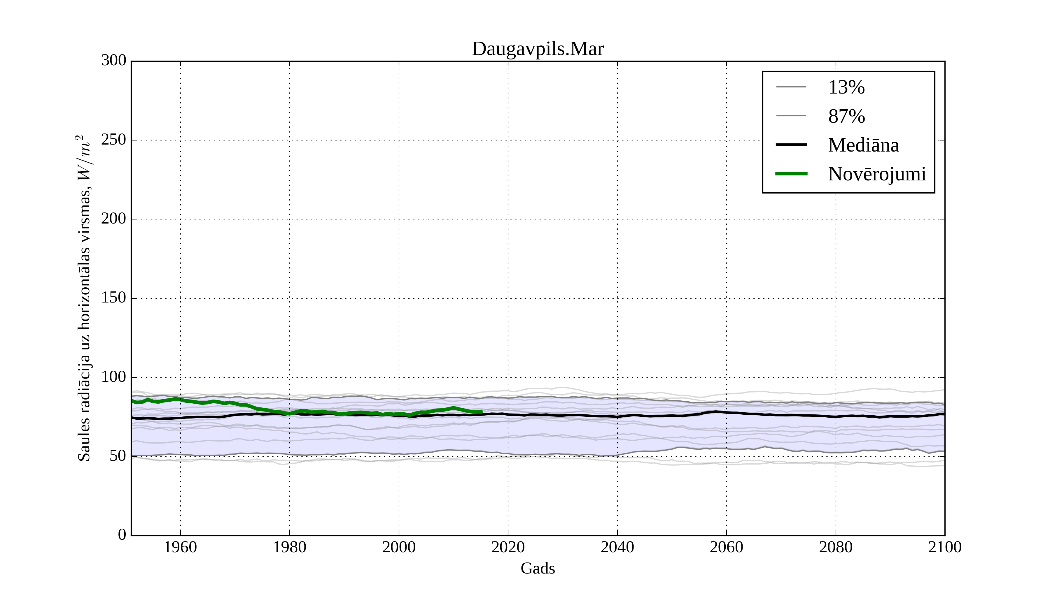This screenshot has height=612, width=1050.
Task: Click the 2020 x-axis tick label
Action: click(508, 547)
